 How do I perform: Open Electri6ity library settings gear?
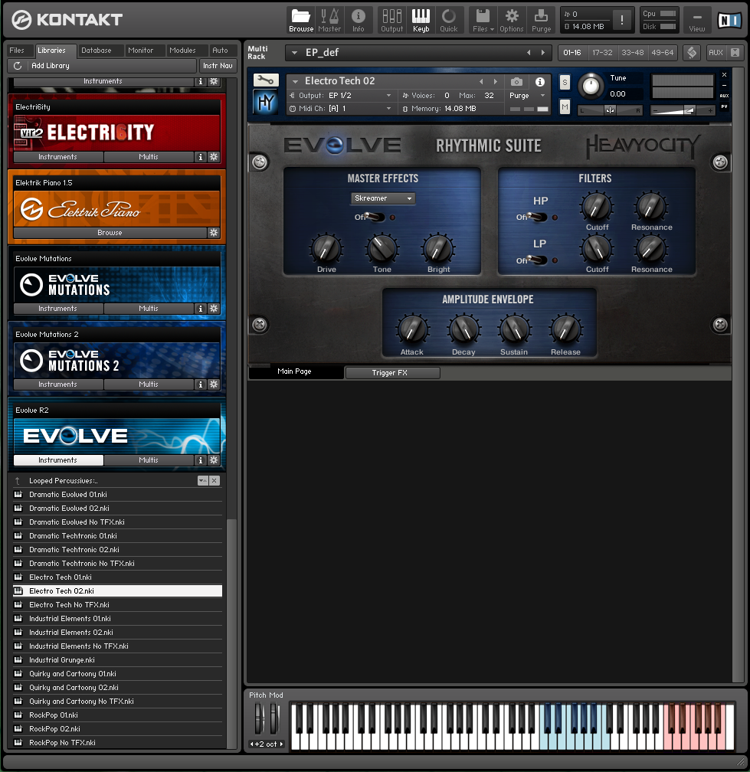(x=214, y=156)
